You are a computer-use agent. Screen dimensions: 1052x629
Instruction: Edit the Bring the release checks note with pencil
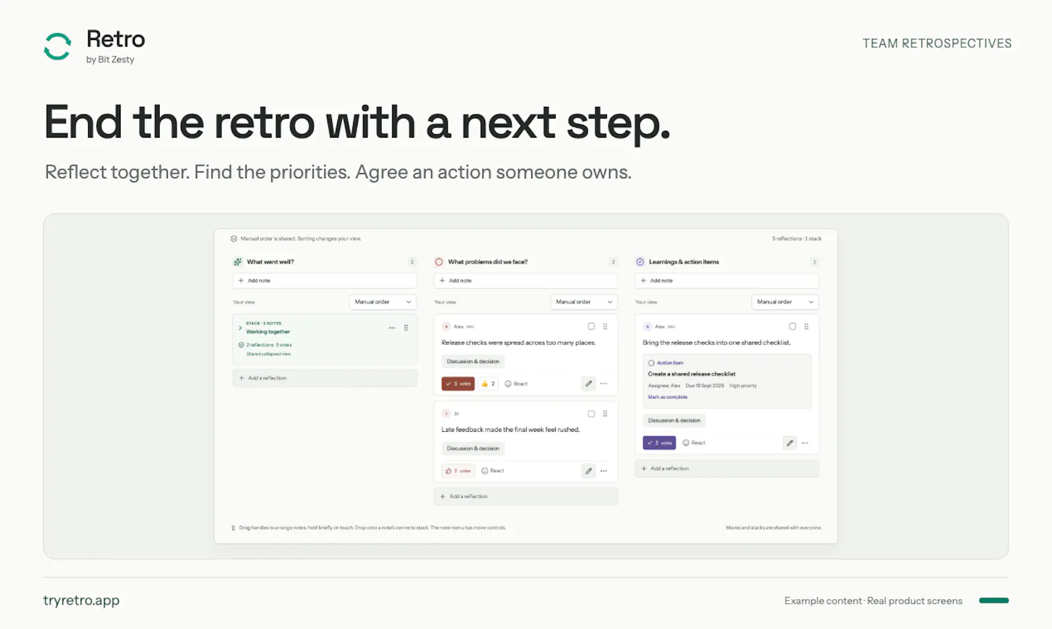[x=790, y=443]
